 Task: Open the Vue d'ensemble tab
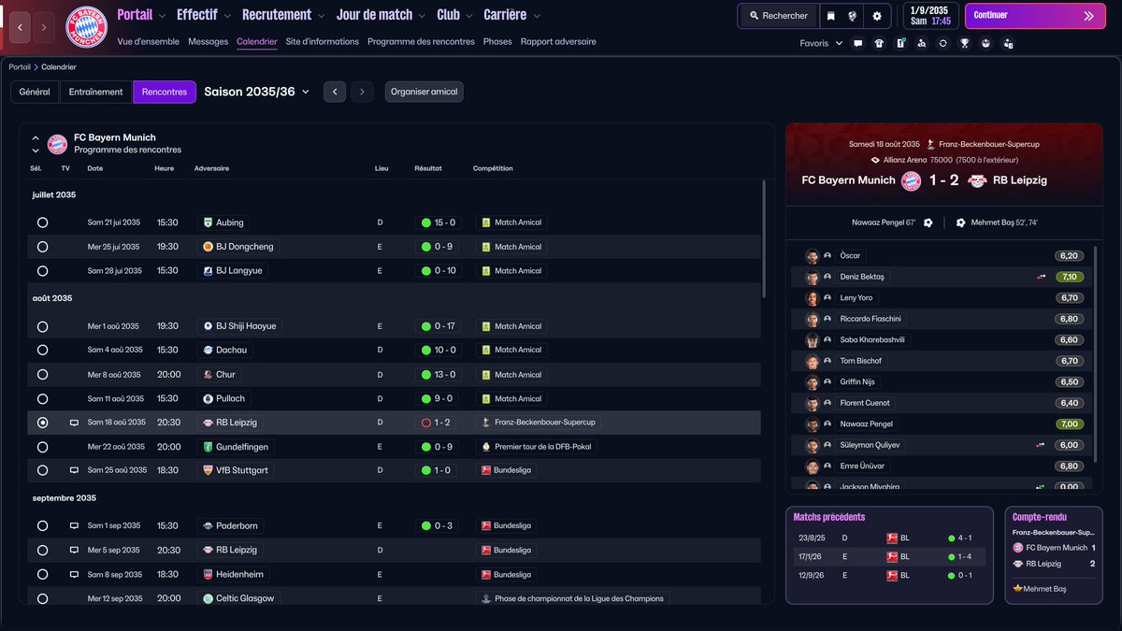pyautogui.click(x=149, y=42)
